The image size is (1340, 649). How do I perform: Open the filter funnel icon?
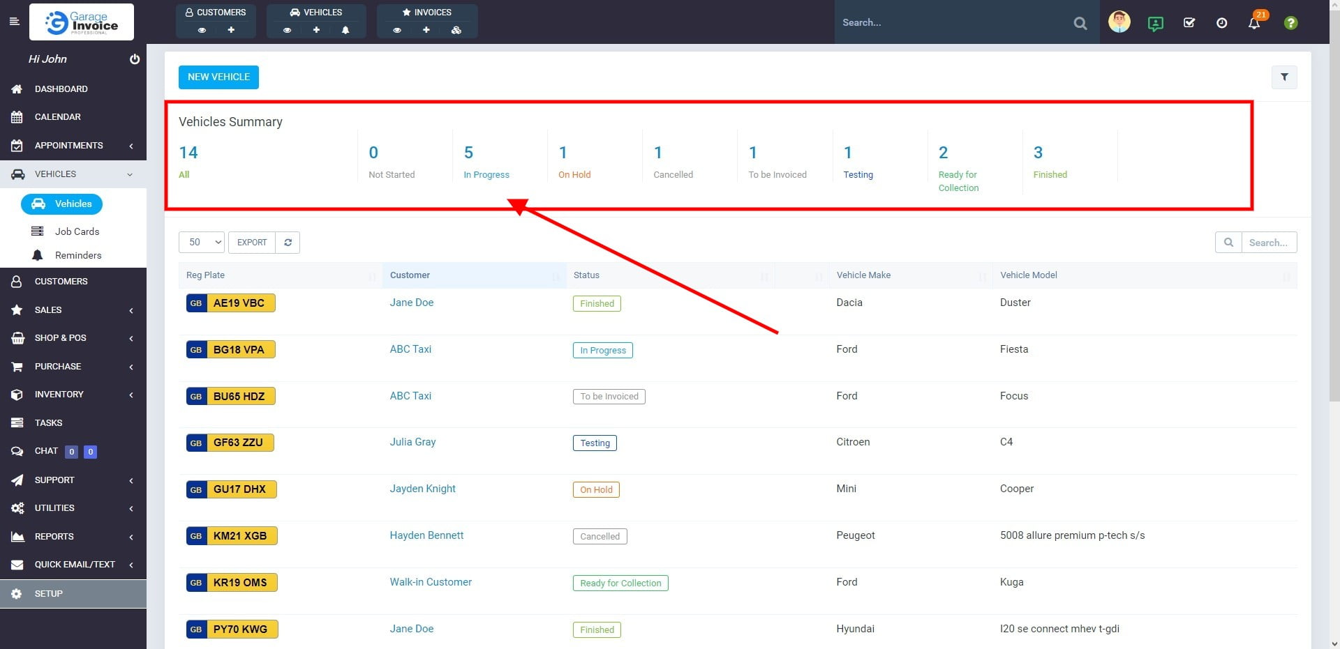tap(1283, 77)
